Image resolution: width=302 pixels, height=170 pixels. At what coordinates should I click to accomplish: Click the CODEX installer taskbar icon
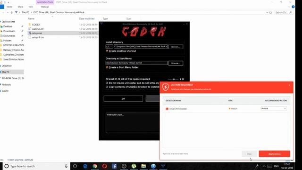pyautogui.click(x=163, y=166)
